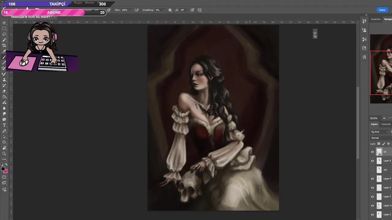
Task: Hide Layer 8 visibility
Action: click(x=372, y=161)
